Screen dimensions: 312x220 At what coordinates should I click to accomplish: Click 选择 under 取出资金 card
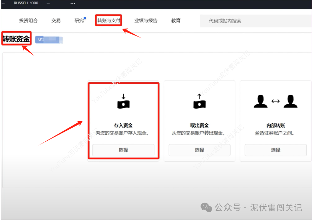coord(199,150)
